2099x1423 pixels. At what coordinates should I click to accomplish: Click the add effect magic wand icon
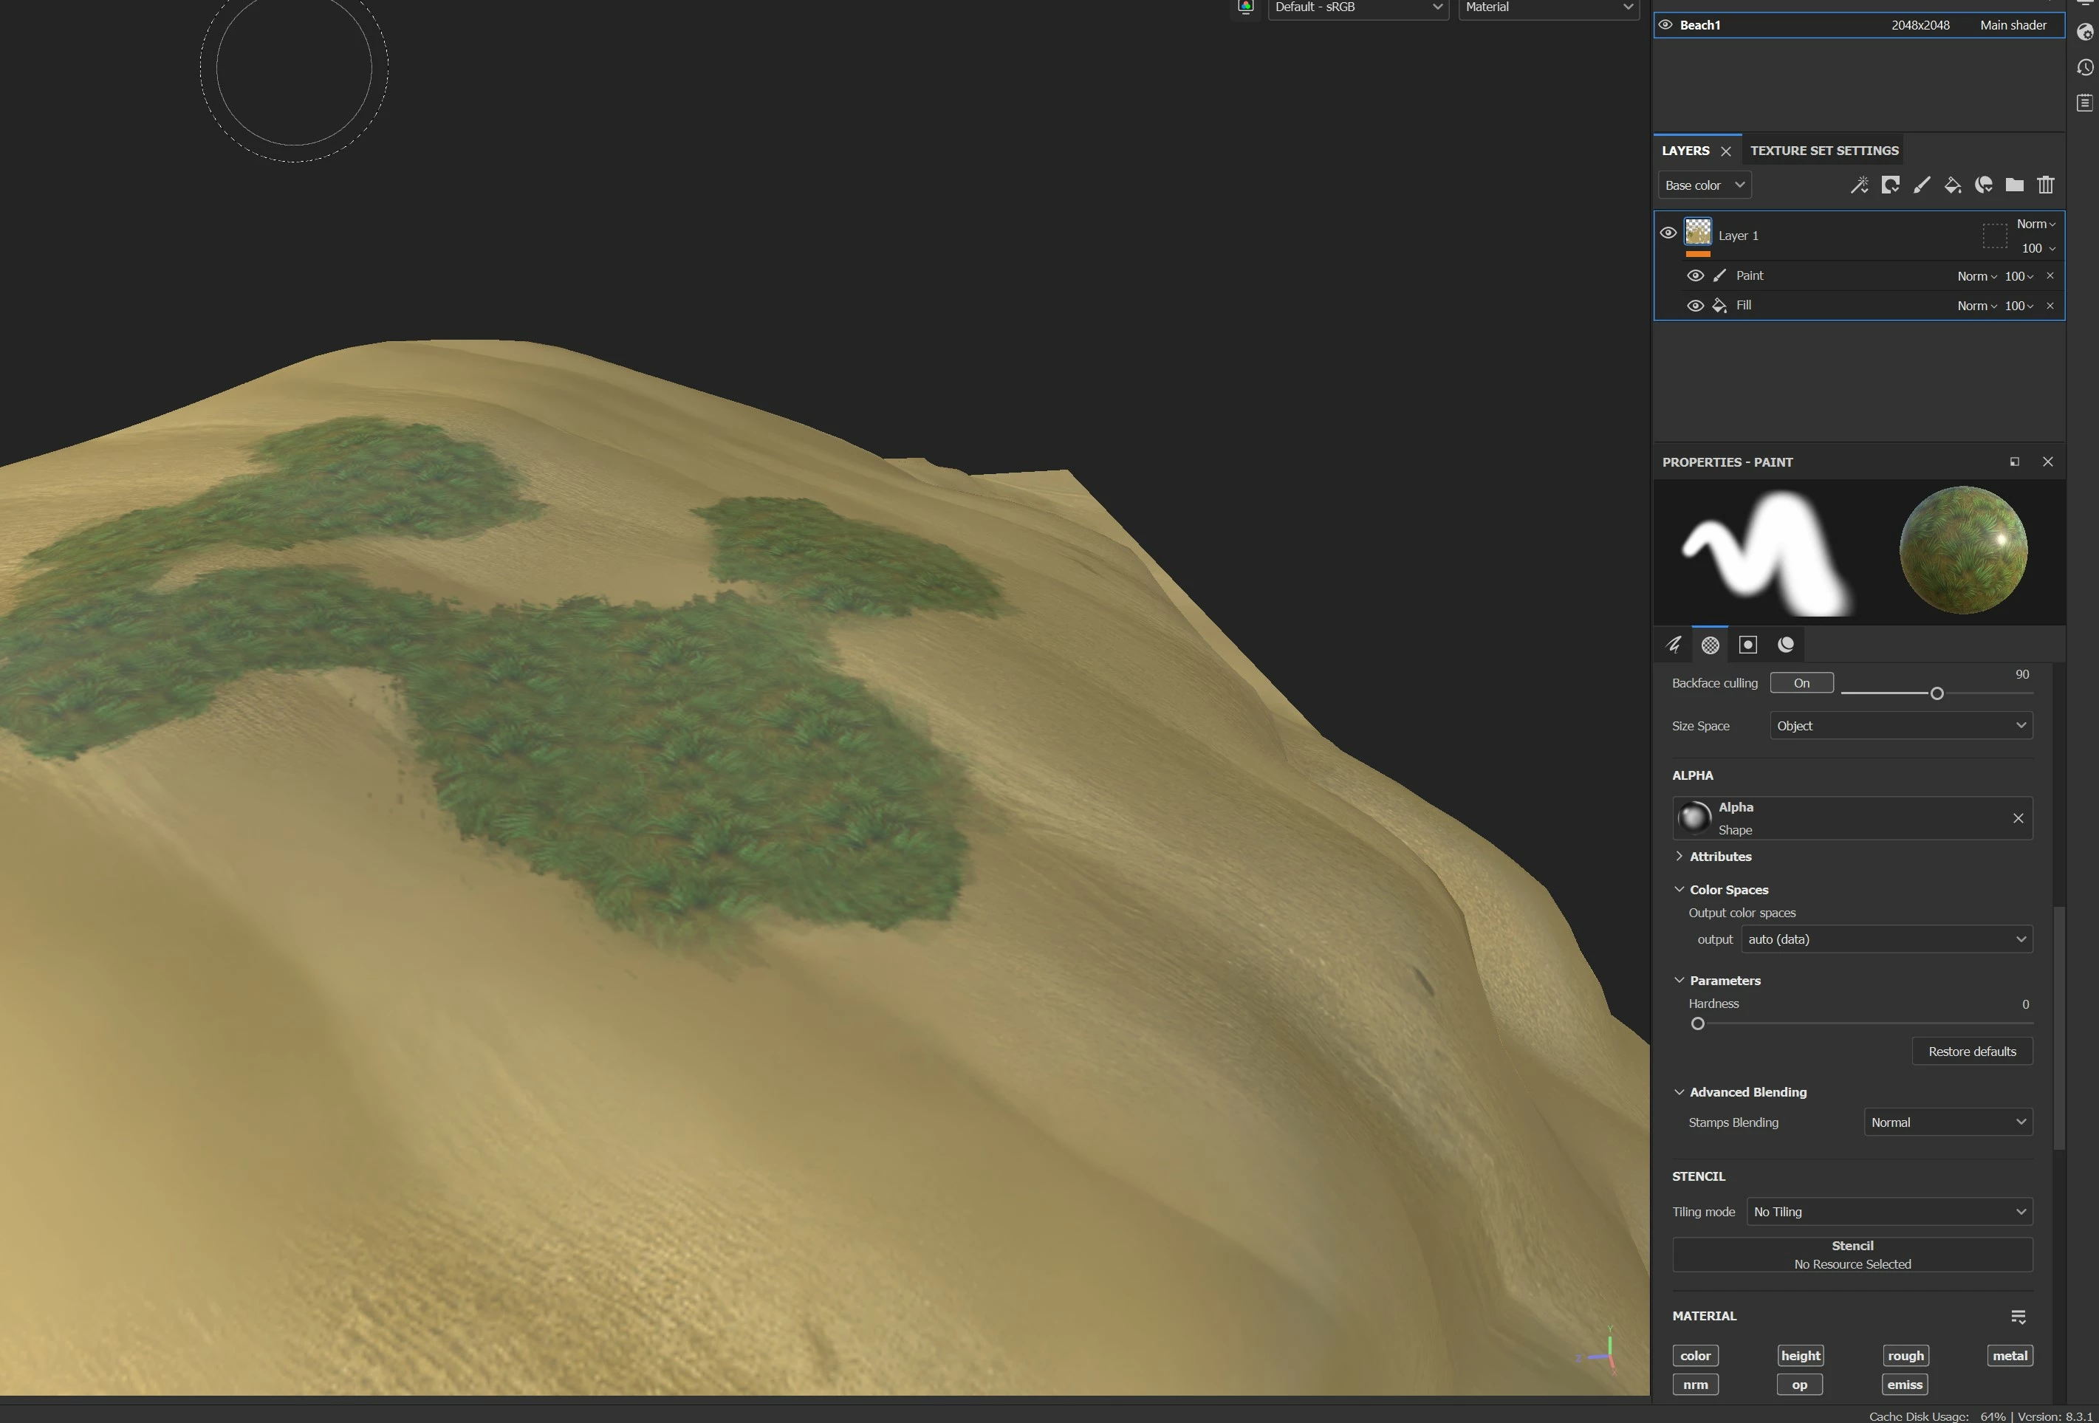pos(1859,185)
